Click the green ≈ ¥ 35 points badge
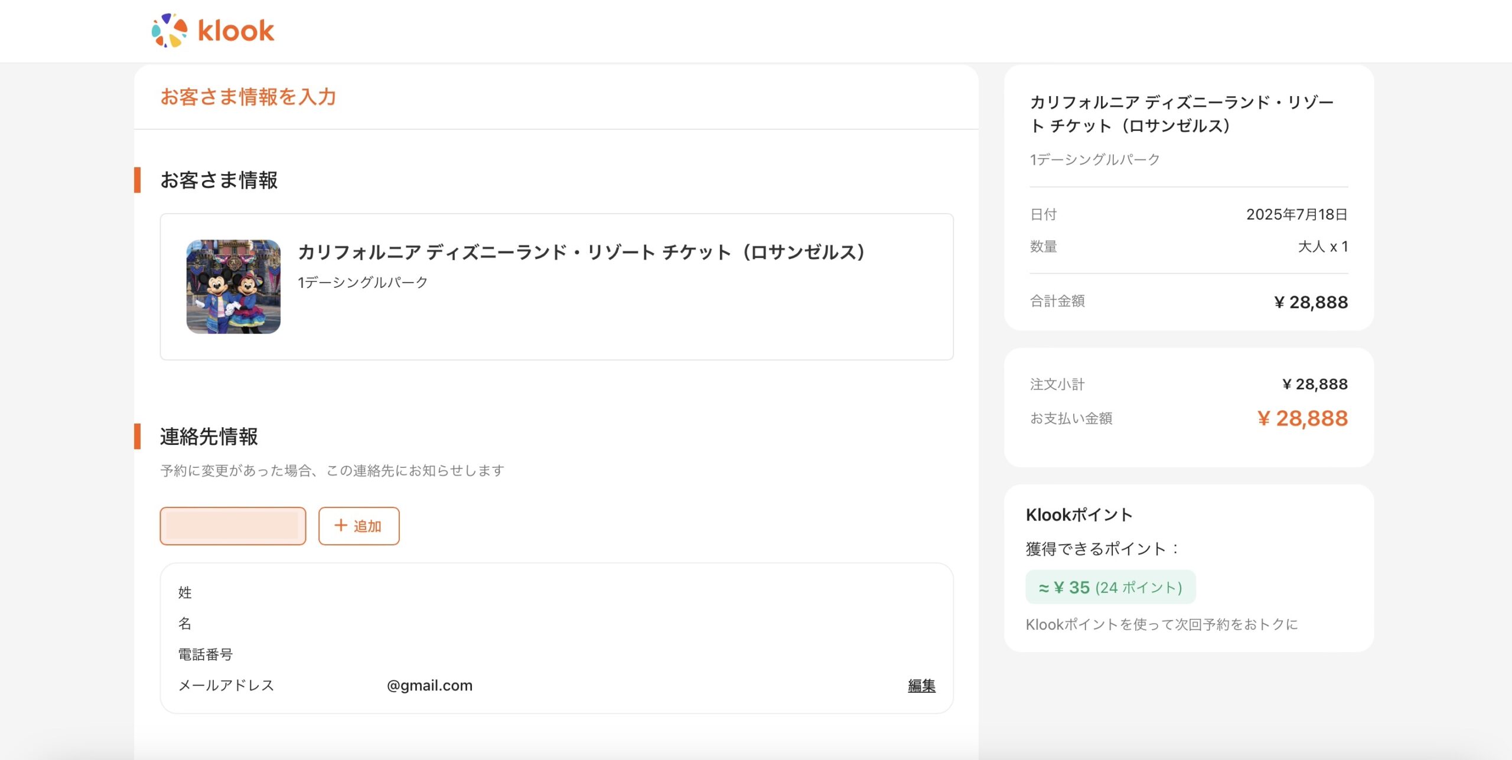This screenshot has height=760, width=1512. tap(1110, 587)
